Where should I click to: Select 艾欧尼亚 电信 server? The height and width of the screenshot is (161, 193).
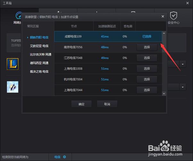(x=39, y=46)
